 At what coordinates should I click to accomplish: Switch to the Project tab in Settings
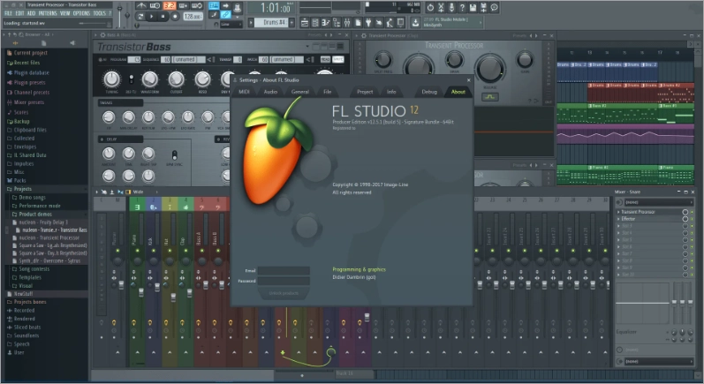[365, 92]
